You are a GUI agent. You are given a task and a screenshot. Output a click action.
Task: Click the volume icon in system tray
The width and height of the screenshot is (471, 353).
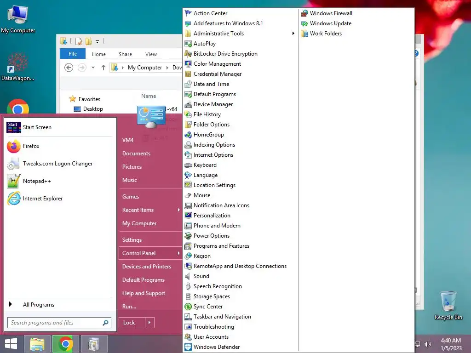428,344
